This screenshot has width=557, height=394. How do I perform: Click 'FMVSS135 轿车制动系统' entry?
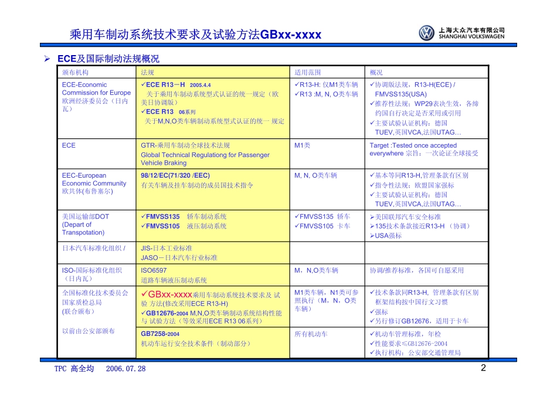click(184, 217)
